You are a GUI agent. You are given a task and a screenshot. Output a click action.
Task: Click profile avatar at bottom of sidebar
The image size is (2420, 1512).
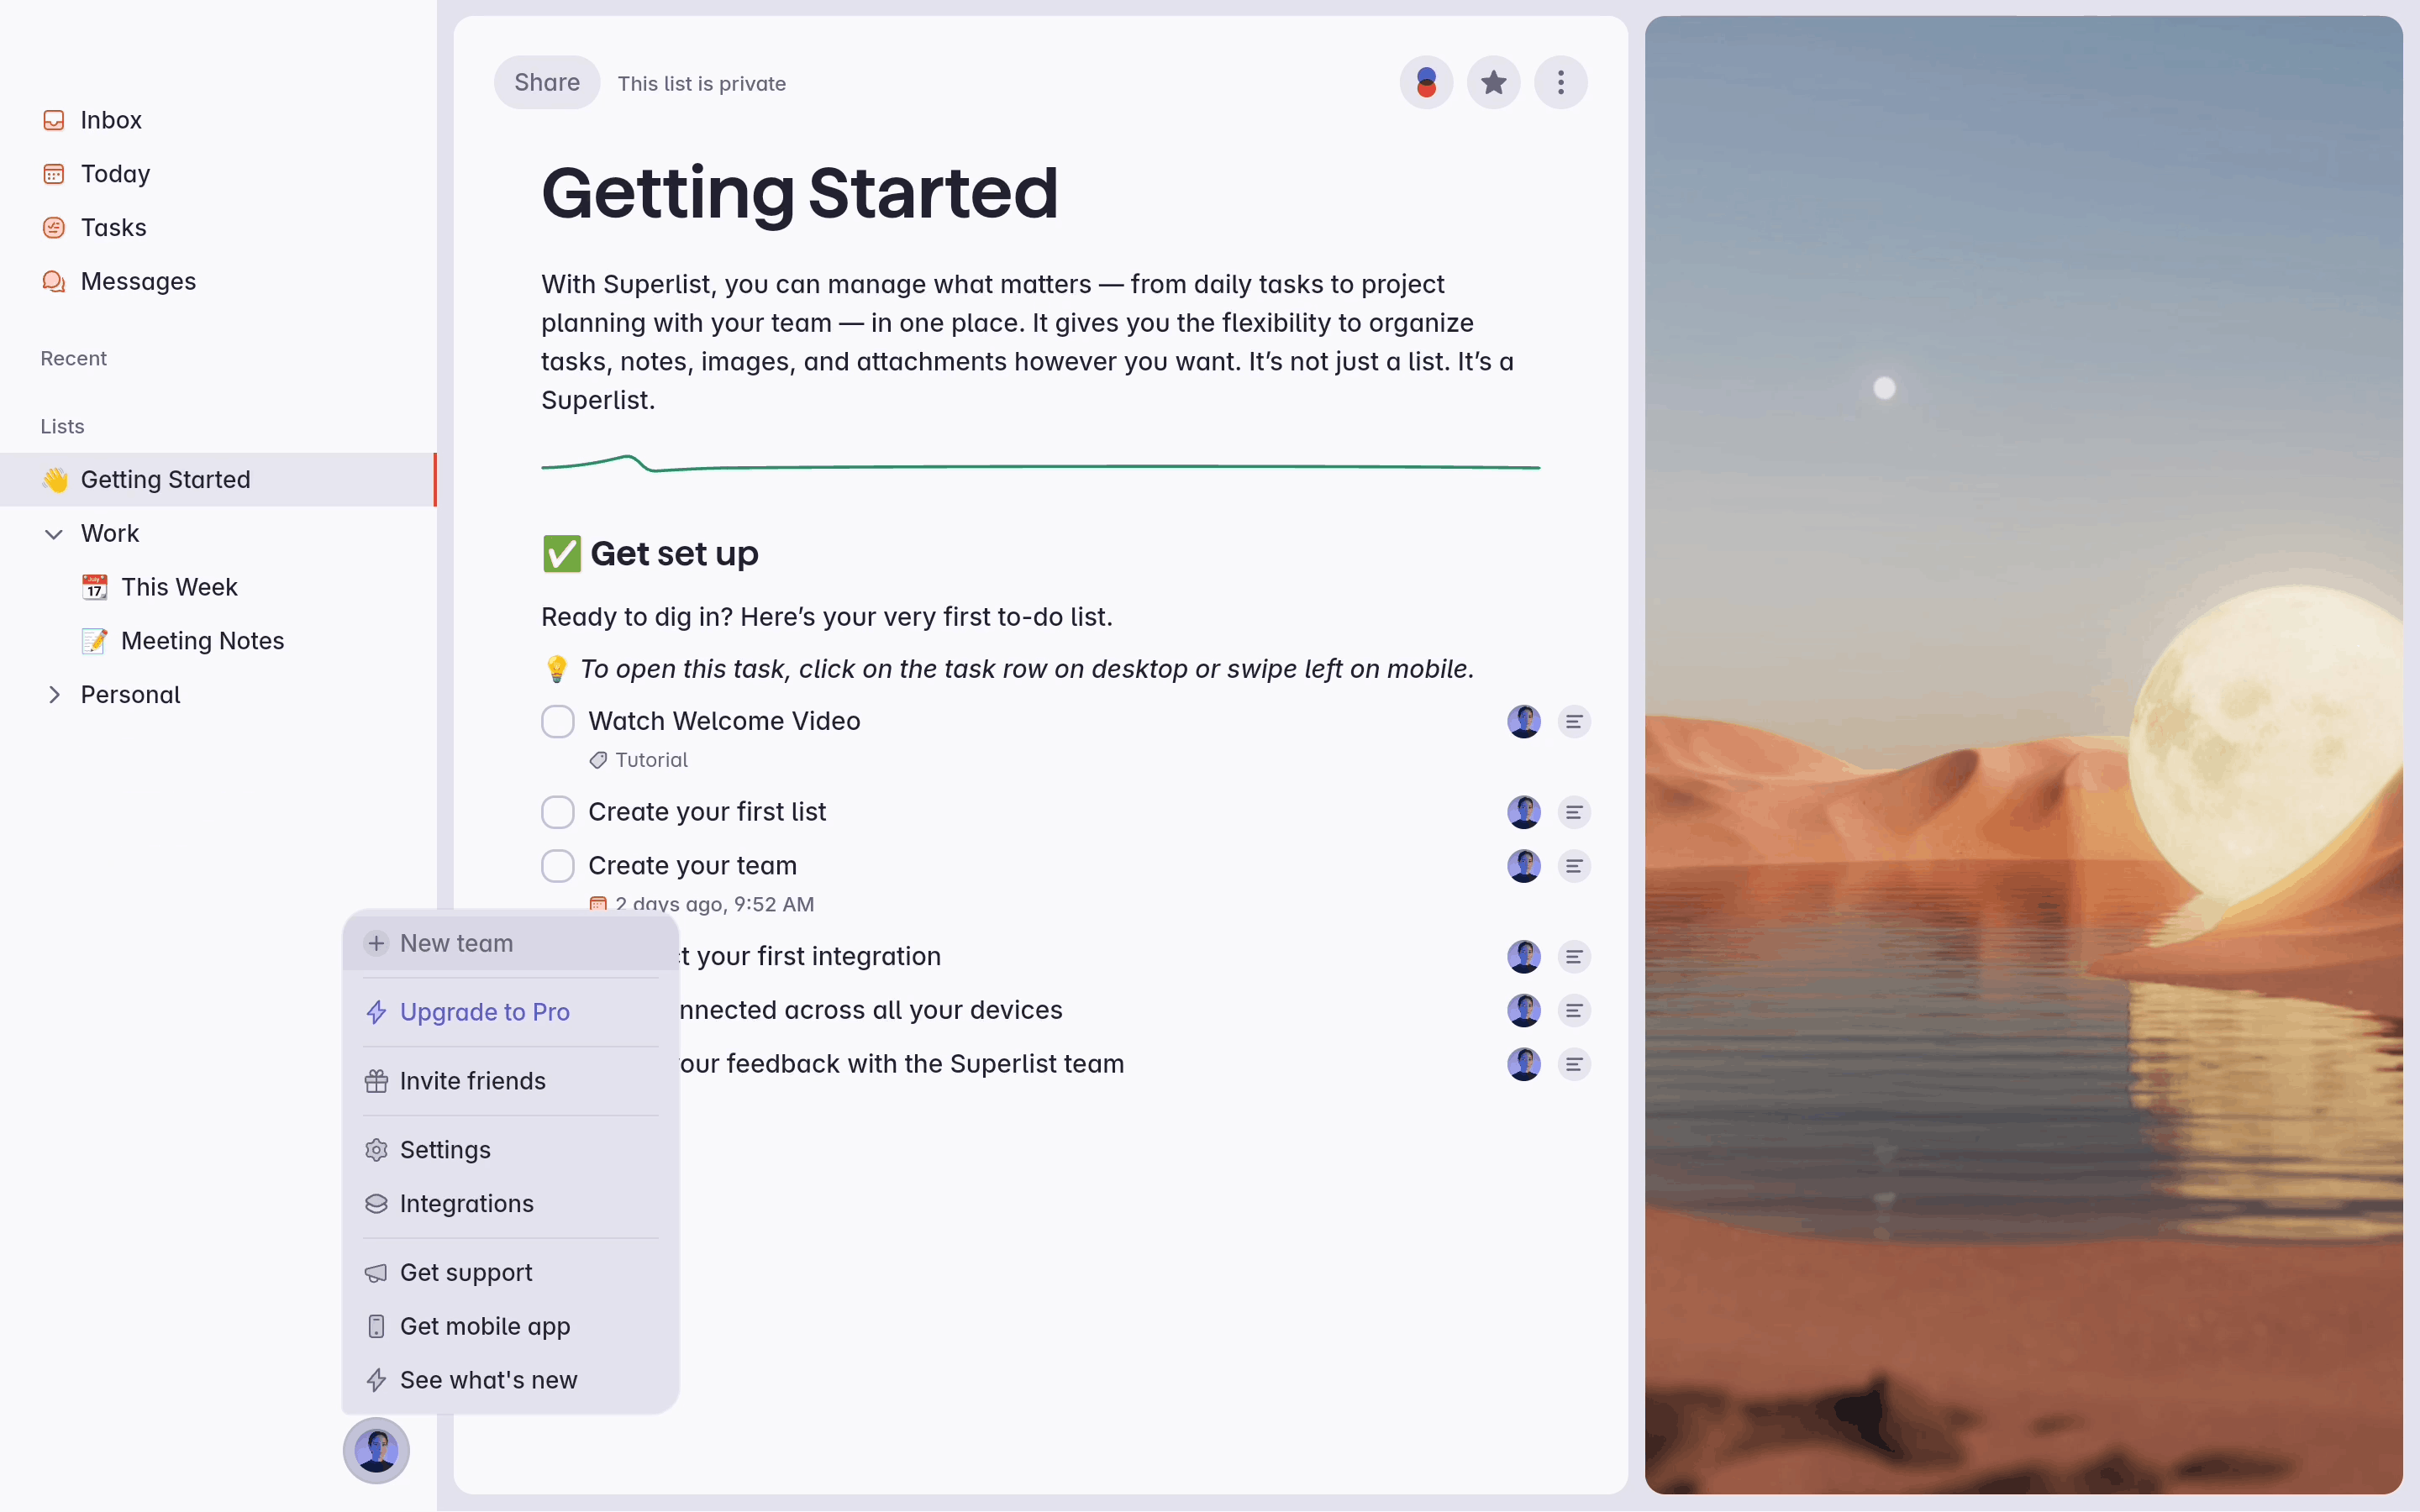[x=376, y=1450]
